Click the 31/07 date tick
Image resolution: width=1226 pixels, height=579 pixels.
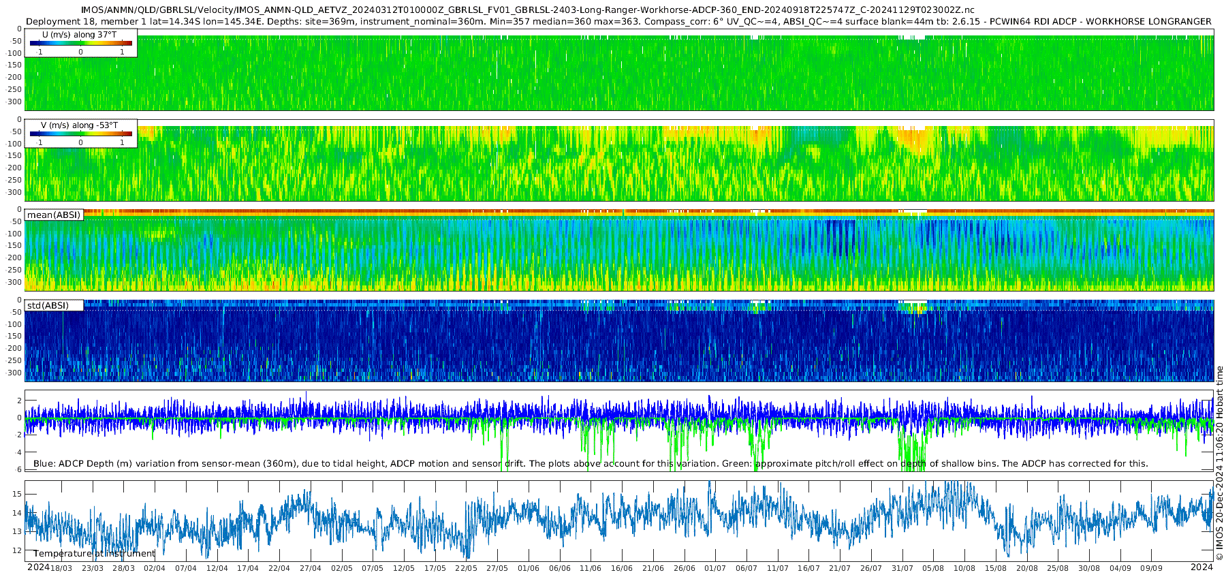(902, 568)
